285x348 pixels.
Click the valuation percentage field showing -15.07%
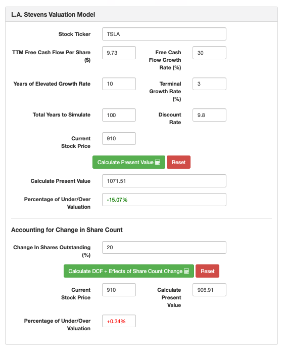[x=164, y=200]
